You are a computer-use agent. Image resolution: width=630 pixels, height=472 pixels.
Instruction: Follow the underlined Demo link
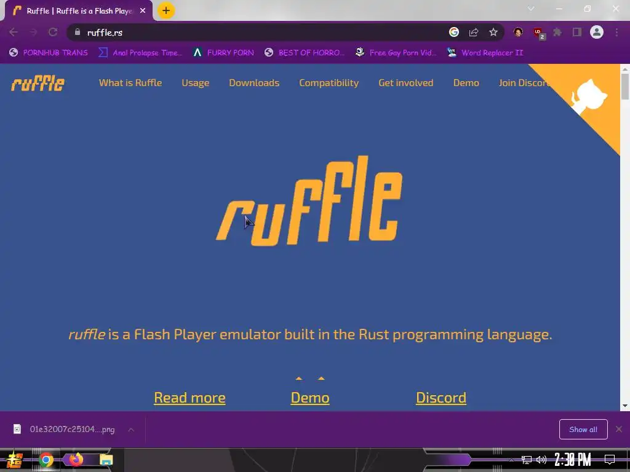(x=310, y=398)
